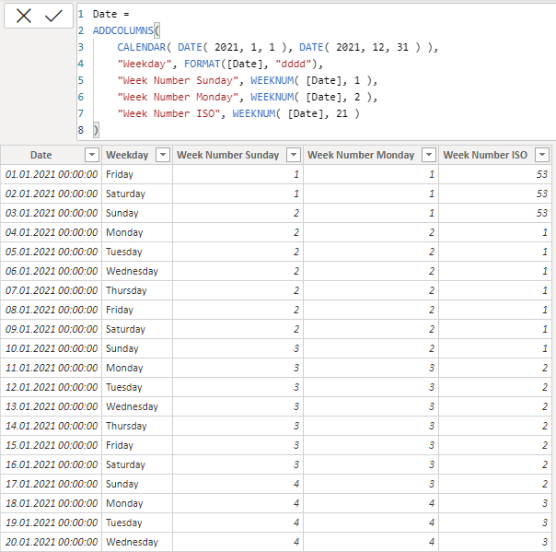The height and width of the screenshot is (552, 556).
Task: Click the ADDCOLUMNS function in formula
Action: 123,30
